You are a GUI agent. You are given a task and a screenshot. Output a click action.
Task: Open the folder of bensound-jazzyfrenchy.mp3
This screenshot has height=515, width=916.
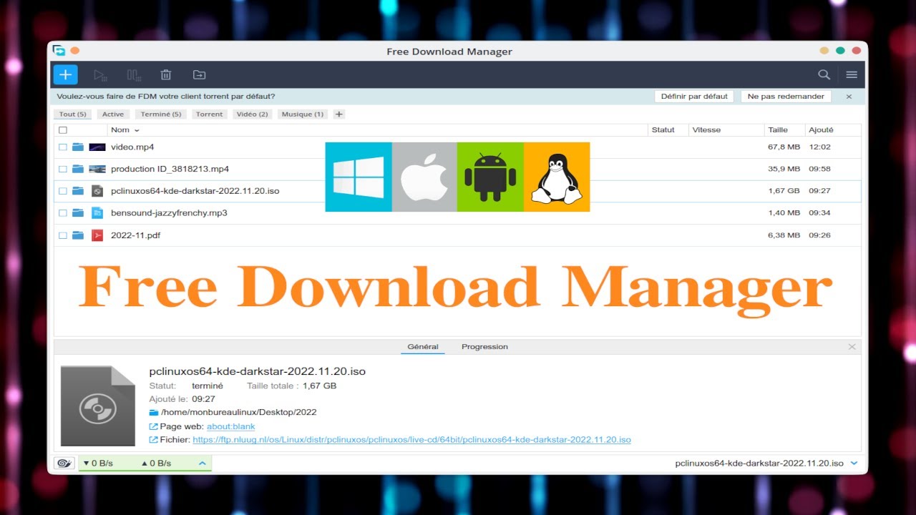[x=78, y=213]
